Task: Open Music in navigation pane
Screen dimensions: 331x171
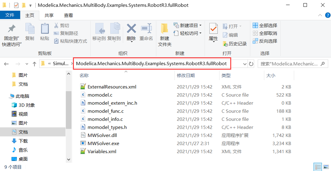Action: pos(20,150)
